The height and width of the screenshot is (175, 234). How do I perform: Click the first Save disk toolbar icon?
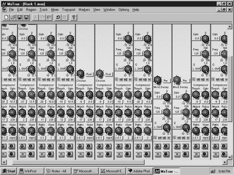[20, 17]
